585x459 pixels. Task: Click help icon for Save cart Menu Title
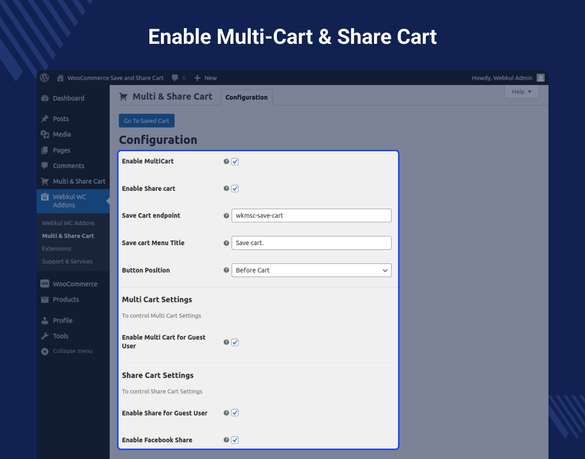pos(226,243)
